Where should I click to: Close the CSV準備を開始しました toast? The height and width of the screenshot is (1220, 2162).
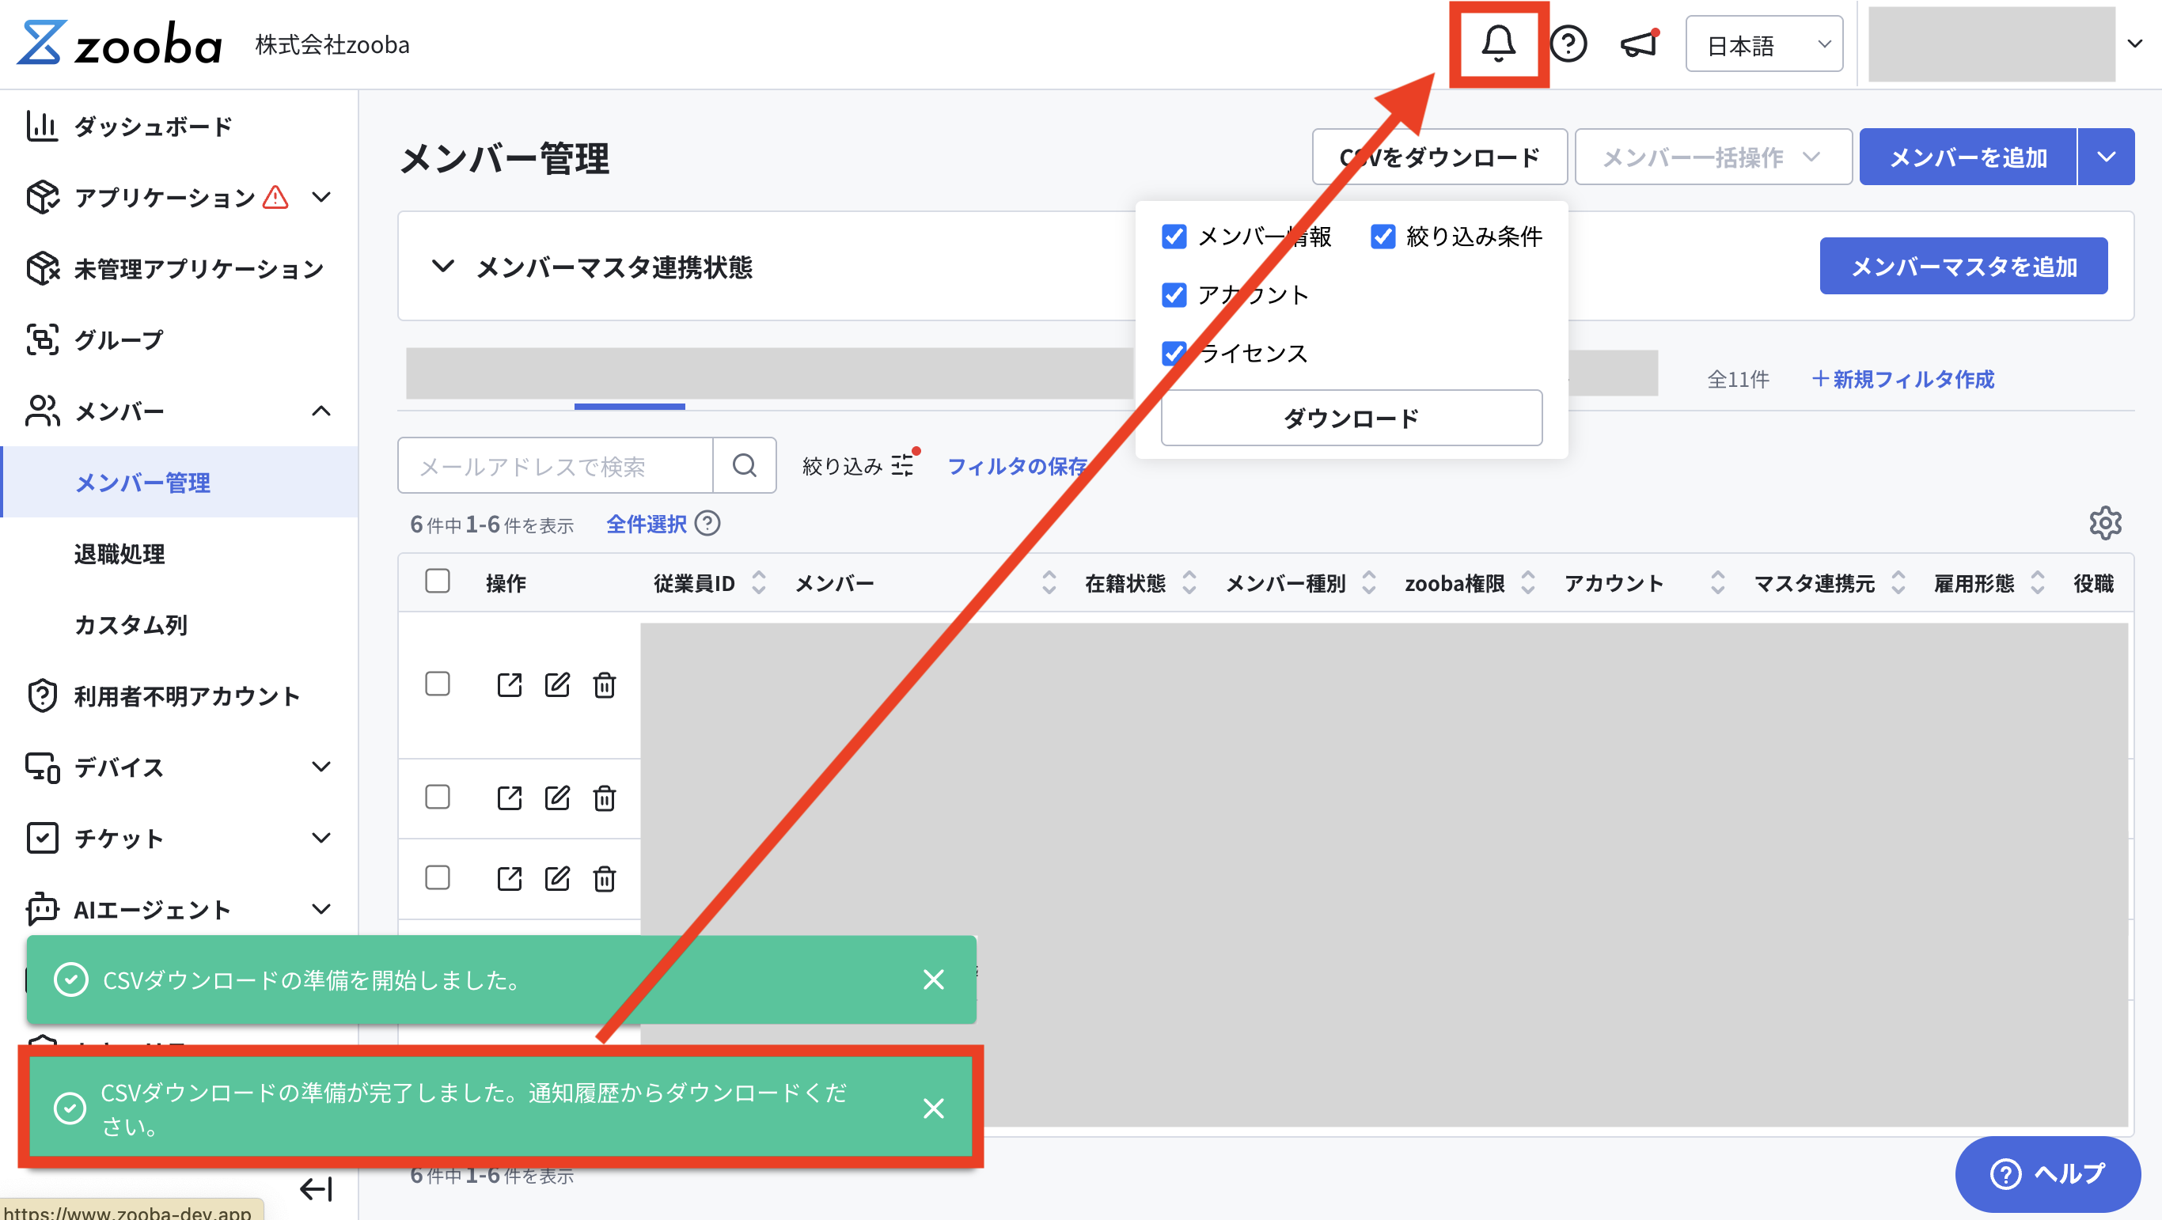[933, 979]
